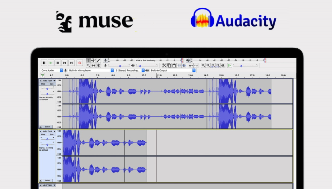Open the Core Audio host dropdown
This screenshot has height=189, width=332.
tap(51, 70)
